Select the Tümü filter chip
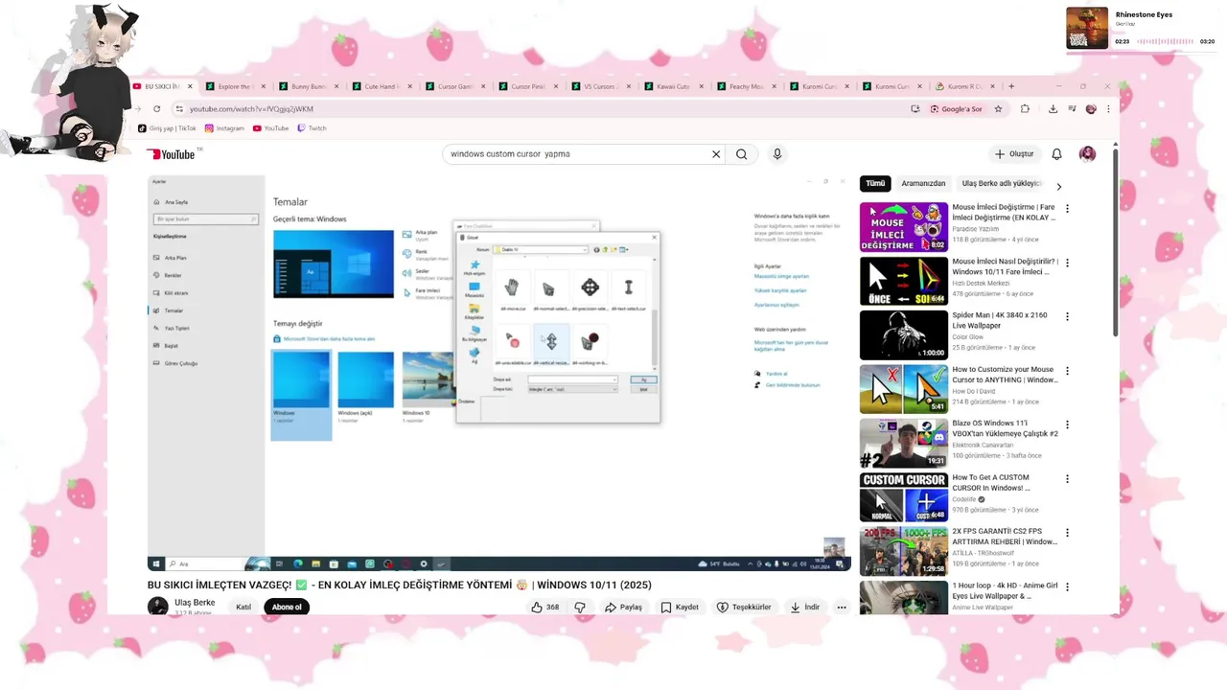The image size is (1227, 690). (875, 183)
